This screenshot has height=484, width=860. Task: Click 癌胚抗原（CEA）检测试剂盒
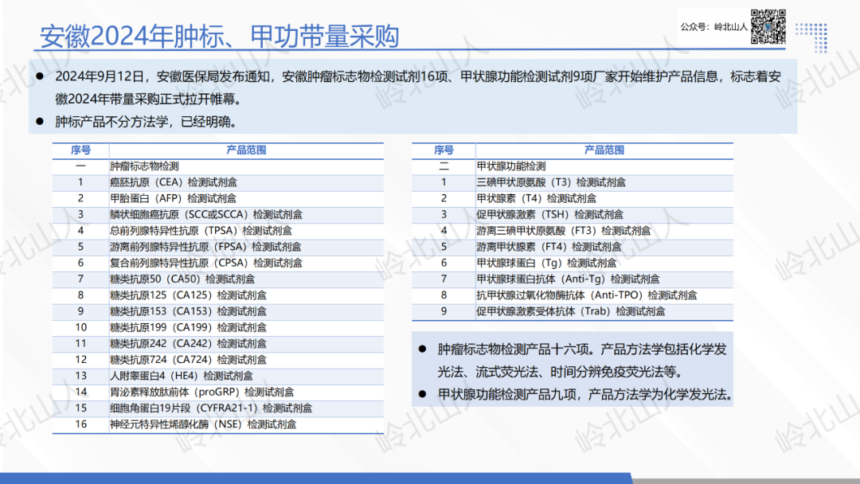click(x=174, y=182)
